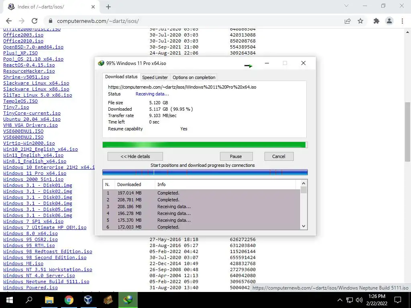Open Chrome tab search chevron
This screenshot has width=411, height=308.
(x=346, y=6)
